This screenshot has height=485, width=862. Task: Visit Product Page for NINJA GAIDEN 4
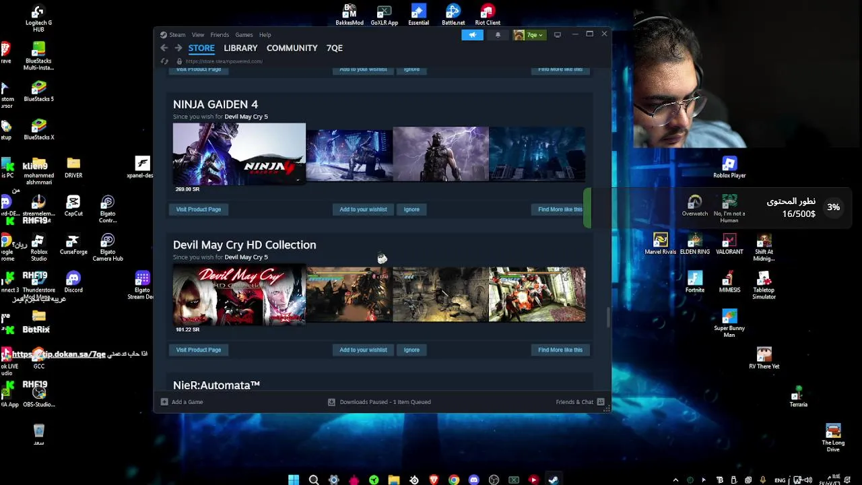pyautogui.click(x=198, y=209)
